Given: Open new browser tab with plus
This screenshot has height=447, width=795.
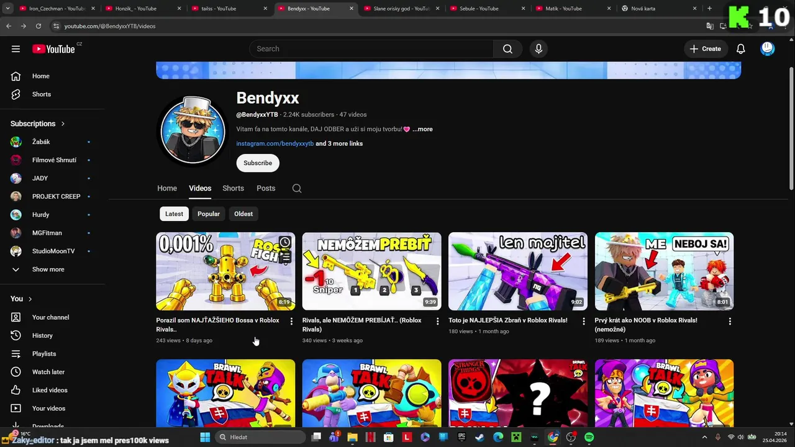Looking at the screenshot, I should pos(709,9).
